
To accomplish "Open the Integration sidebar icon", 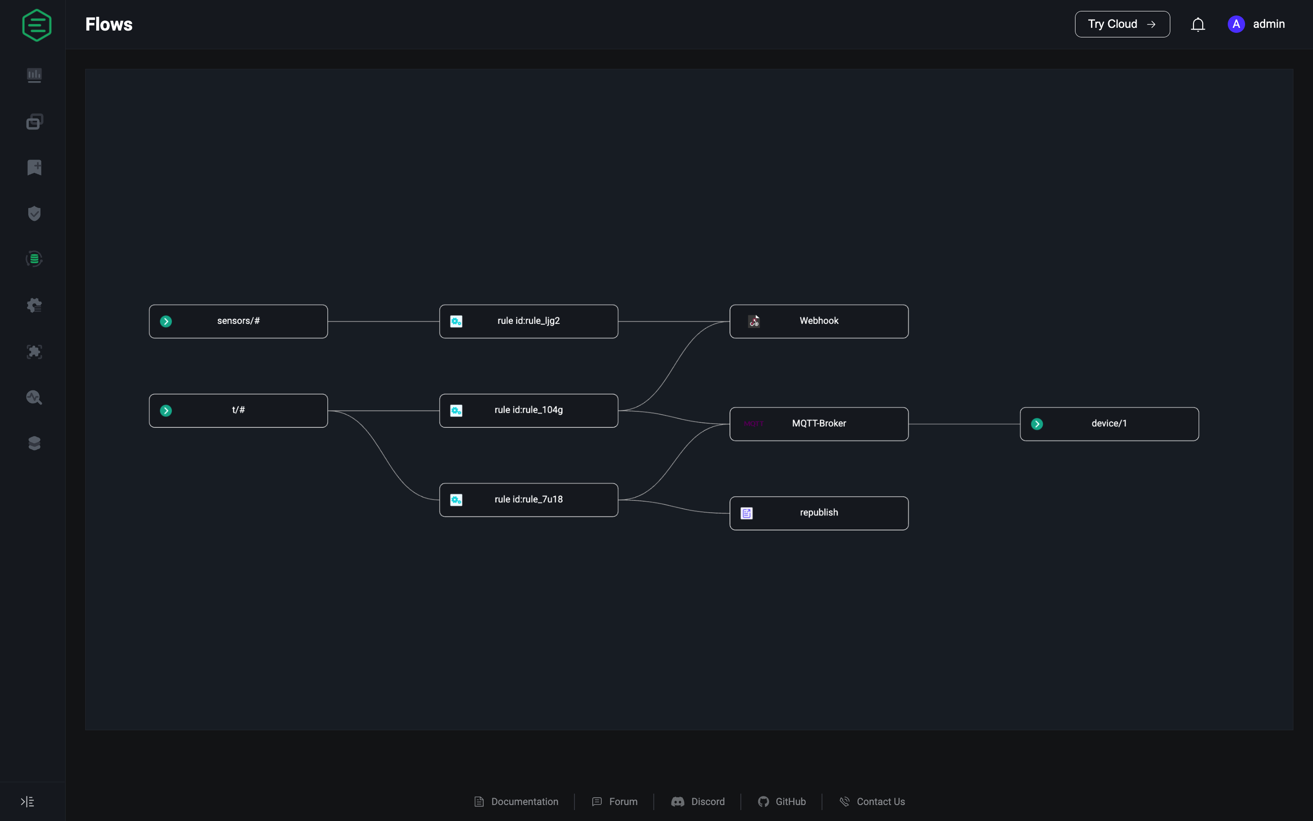I will coord(34,259).
